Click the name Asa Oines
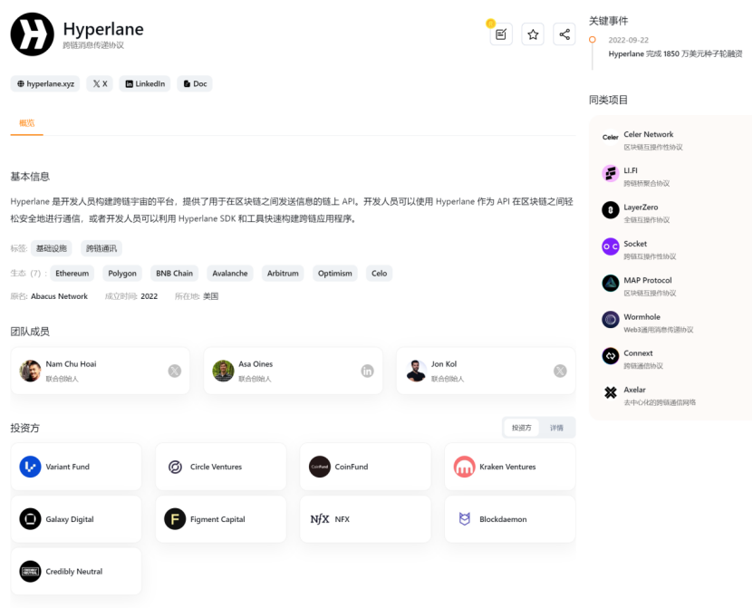This screenshot has height=608, width=753. click(x=256, y=364)
